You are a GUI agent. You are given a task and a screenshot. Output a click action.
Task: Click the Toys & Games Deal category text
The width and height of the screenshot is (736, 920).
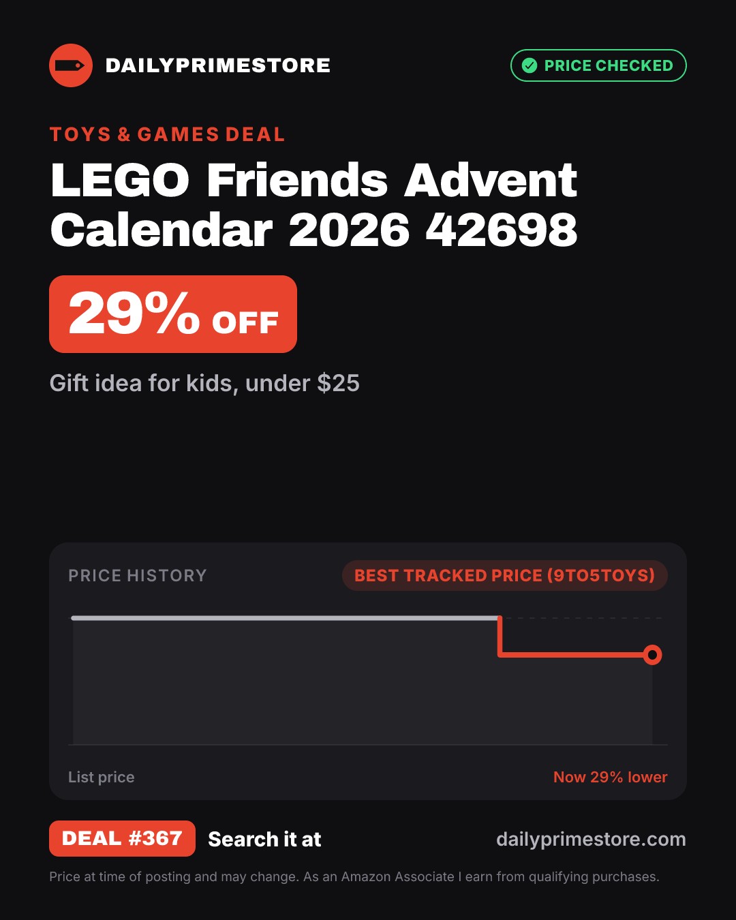pos(167,134)
